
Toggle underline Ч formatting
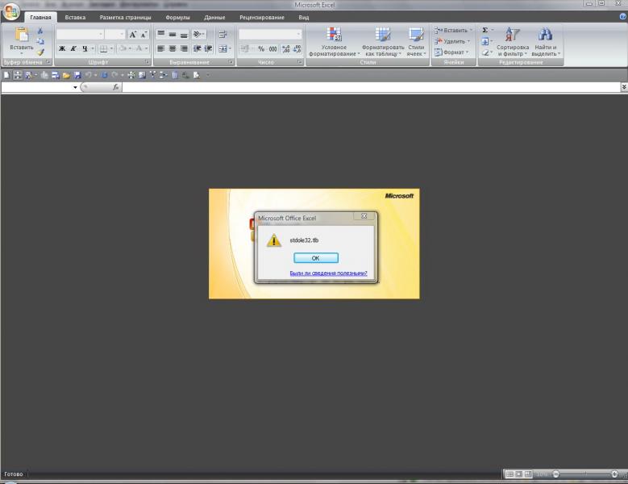pyautogui.click(x=83, y=48)
